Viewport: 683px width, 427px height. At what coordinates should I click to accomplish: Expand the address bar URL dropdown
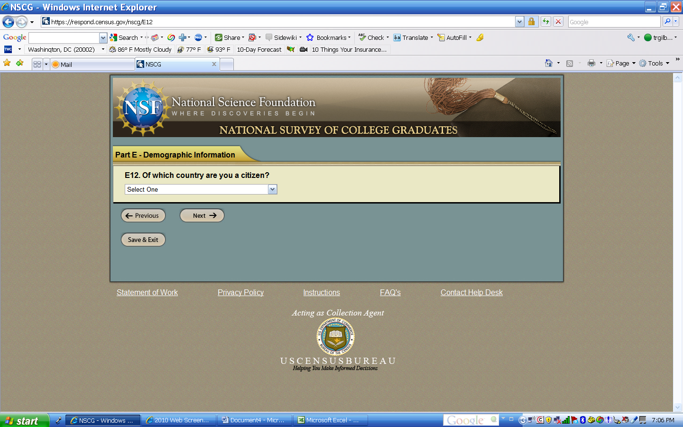(519, 22)
